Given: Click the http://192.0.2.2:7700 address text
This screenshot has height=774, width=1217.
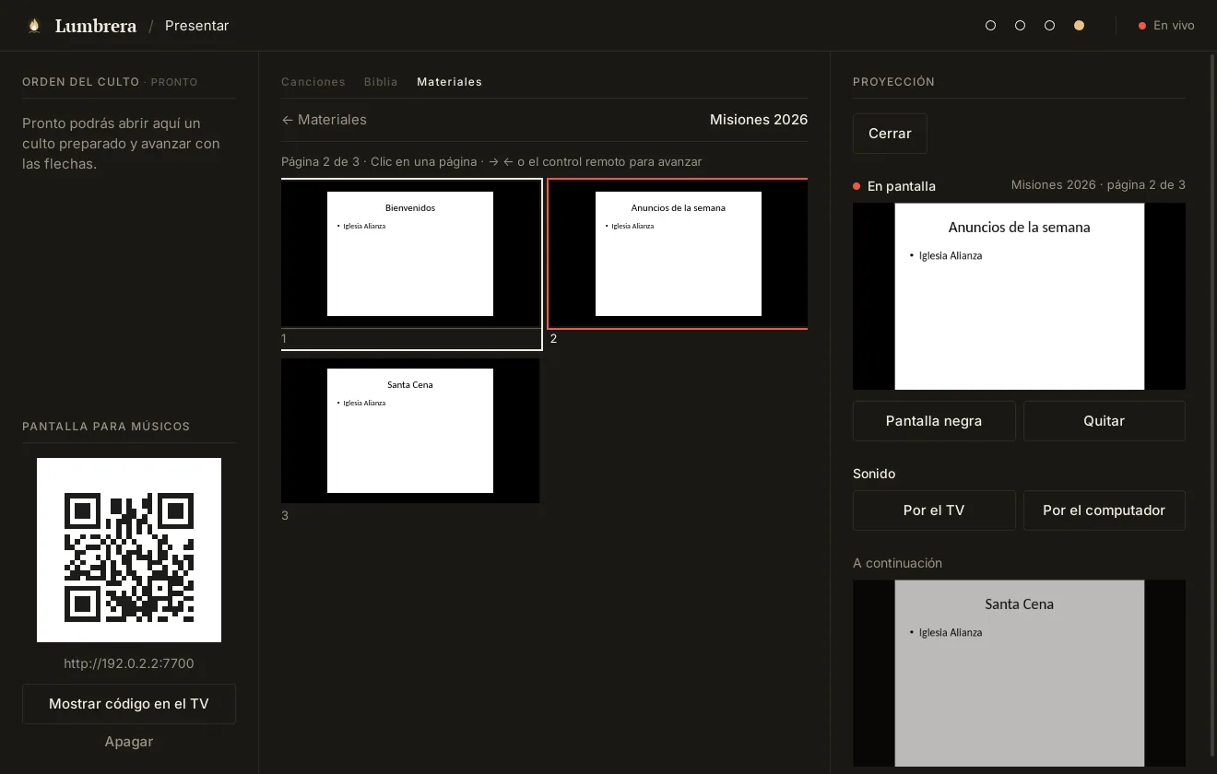Looking at the screenshot, I should 129,663.
